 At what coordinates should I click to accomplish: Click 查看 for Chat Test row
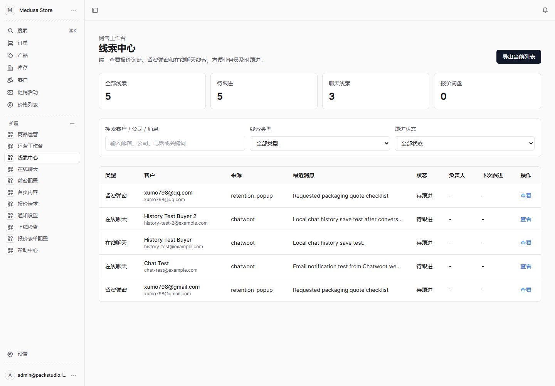(x=526, y=266)
